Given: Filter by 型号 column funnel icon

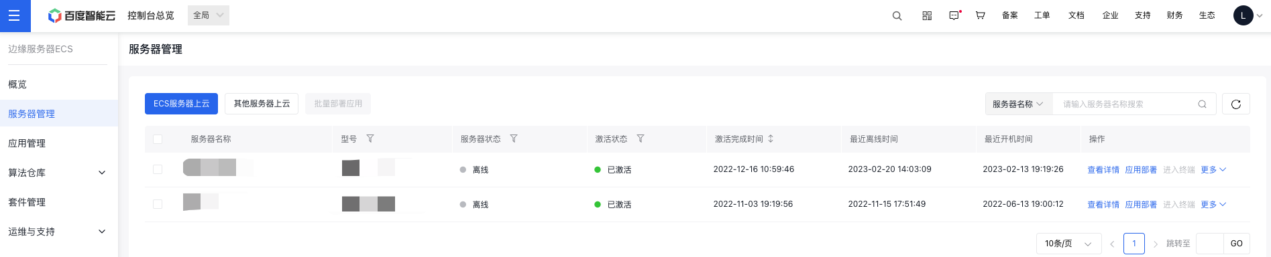Looking at the screenshot, I should 370,139.
